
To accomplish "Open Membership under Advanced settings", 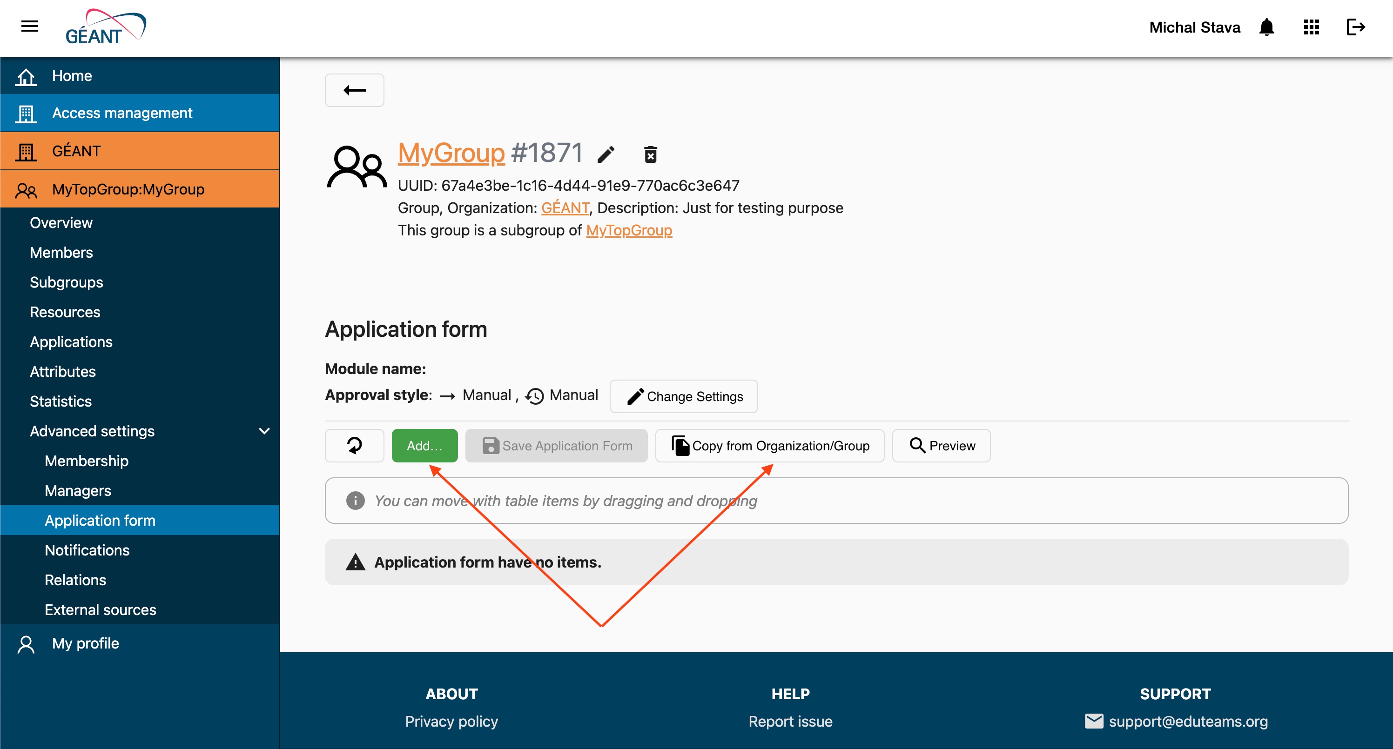I will [x=87, y=461].
